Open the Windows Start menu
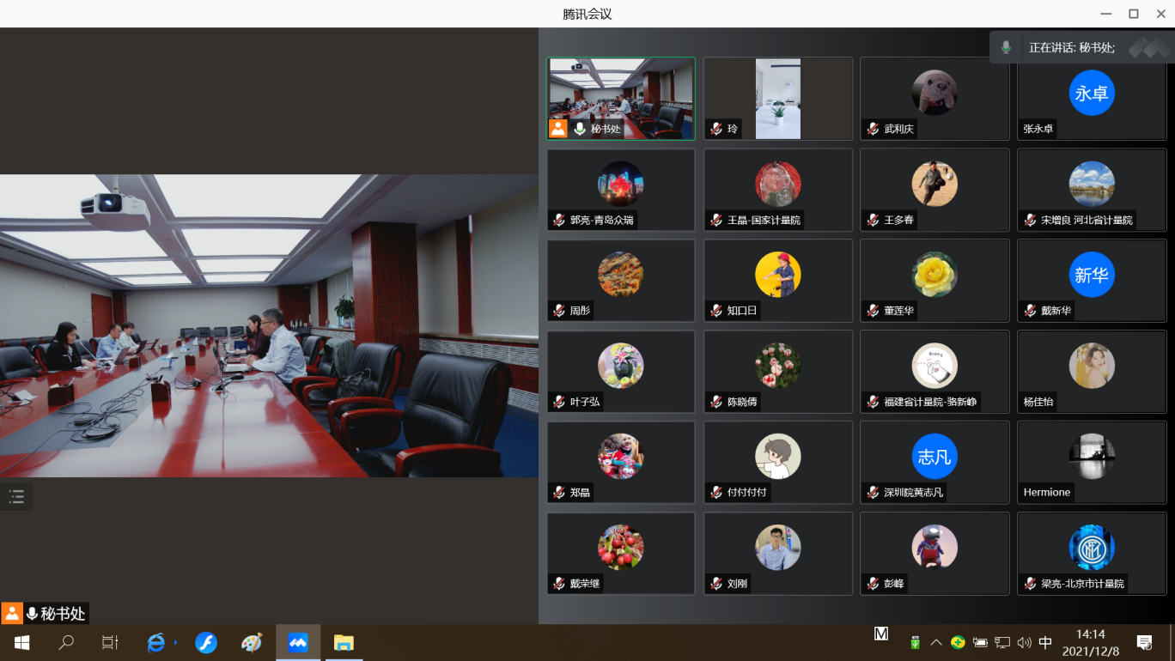The height and width of the screenshot is (661, 1175). (x=21, y=642)
